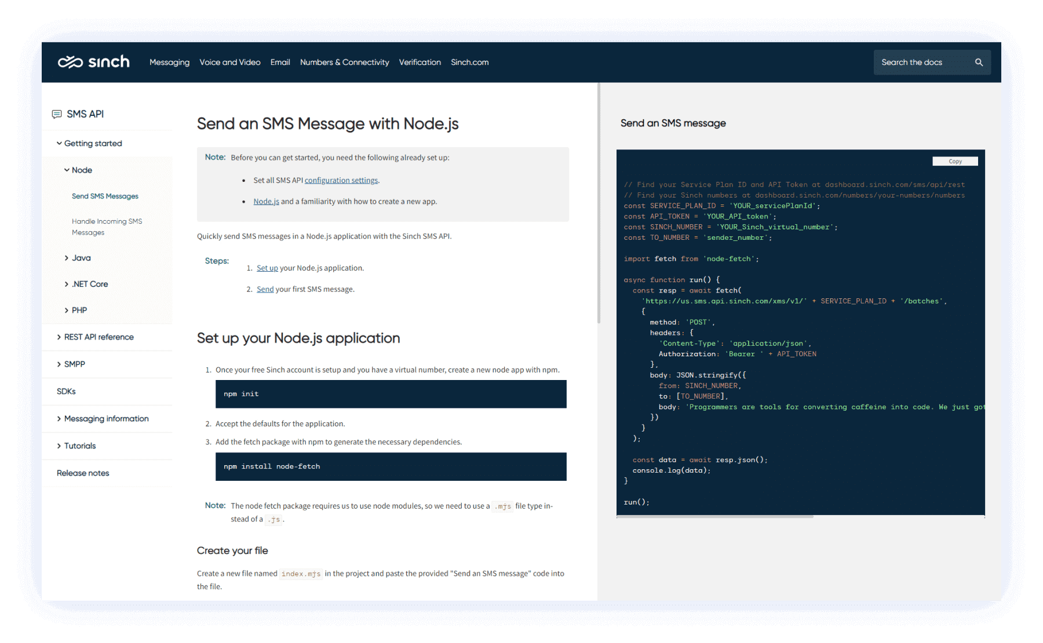
Task: Go to Numbers & Connectivity
Action: (344, 62)
